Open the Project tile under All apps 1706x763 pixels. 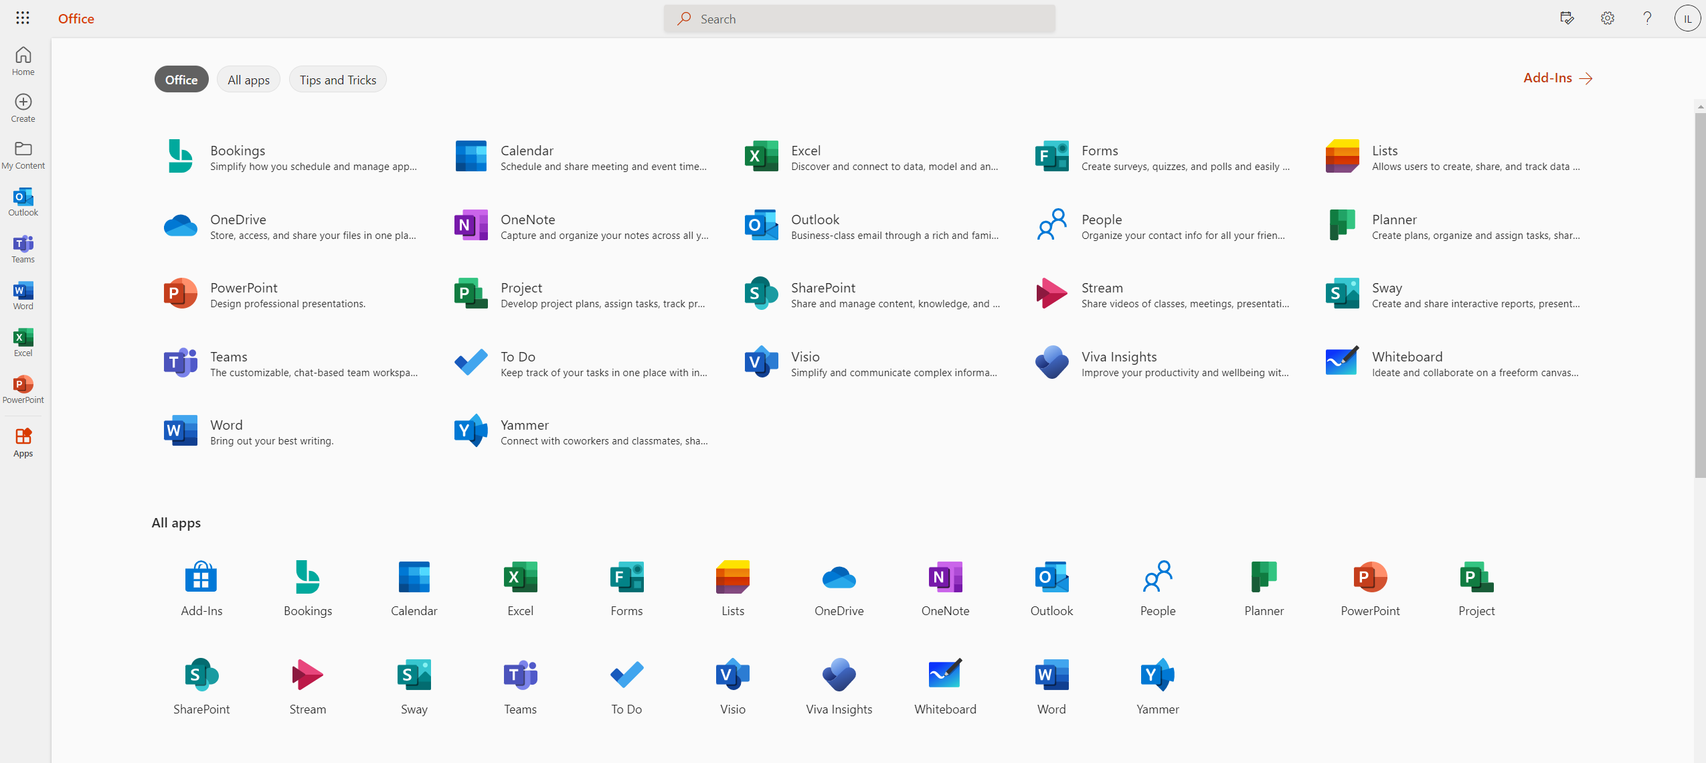point(1476,588)
